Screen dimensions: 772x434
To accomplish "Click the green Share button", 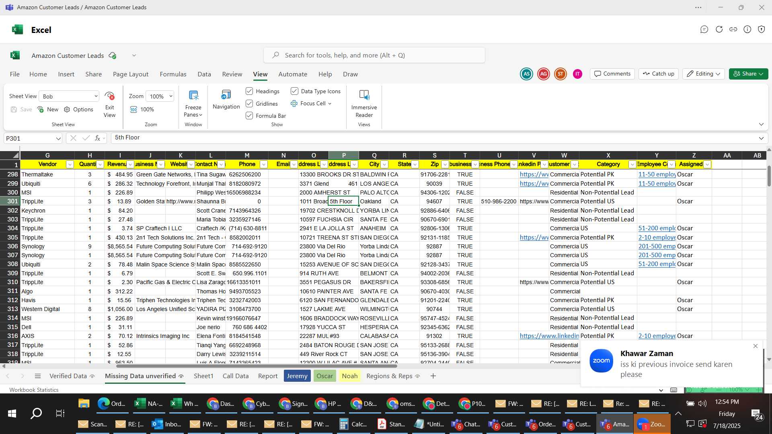I will click(x=748, y=74).
